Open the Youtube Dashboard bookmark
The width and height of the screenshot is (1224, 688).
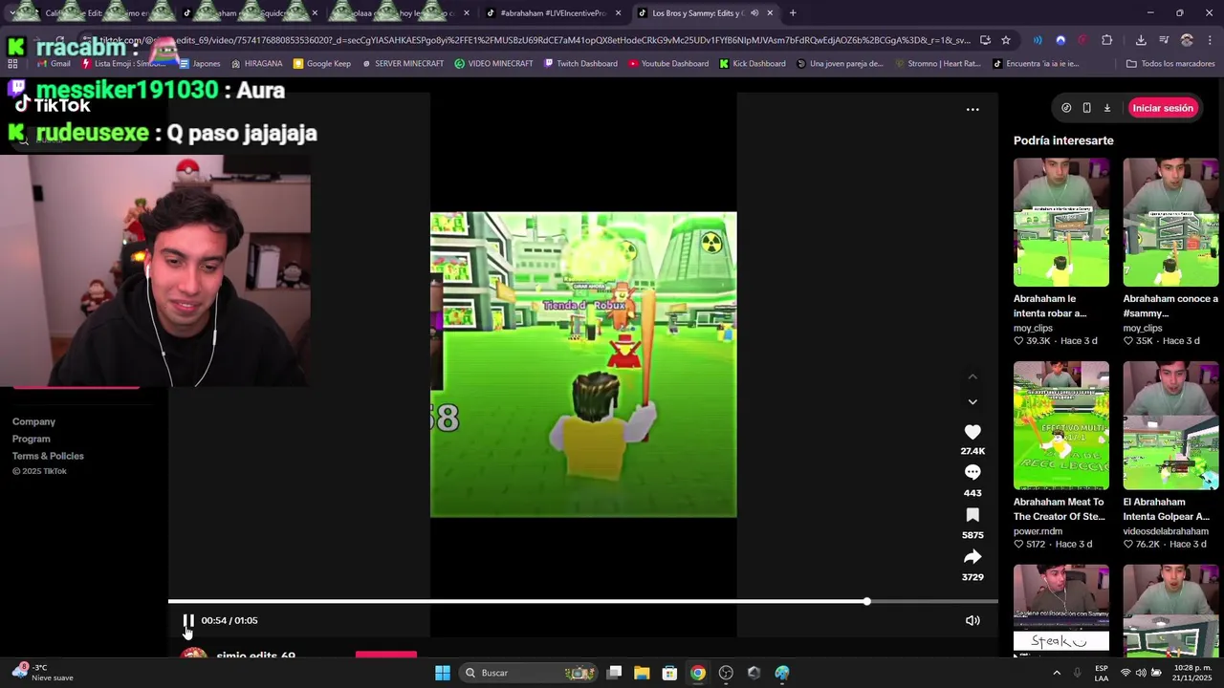point(668,64)
